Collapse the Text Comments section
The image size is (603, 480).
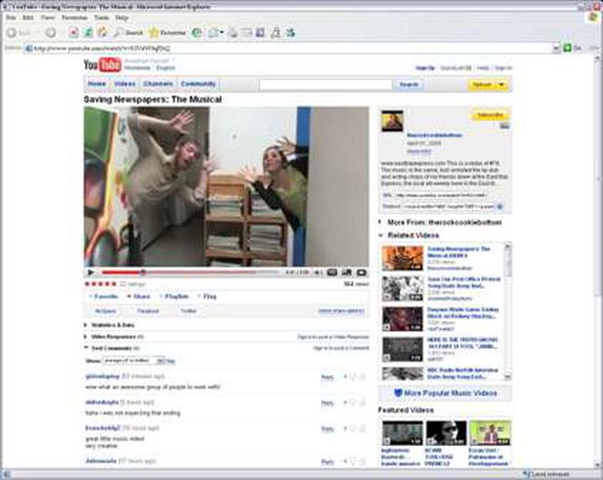click(112, 348)
